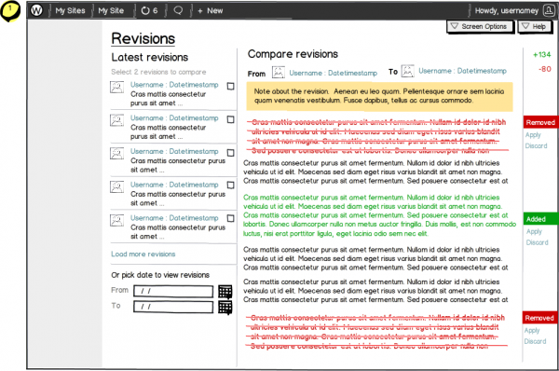Open first revision's Username : Datetimestamp link
The width and height of the screenshot is (559, 371).
[174, 85]
